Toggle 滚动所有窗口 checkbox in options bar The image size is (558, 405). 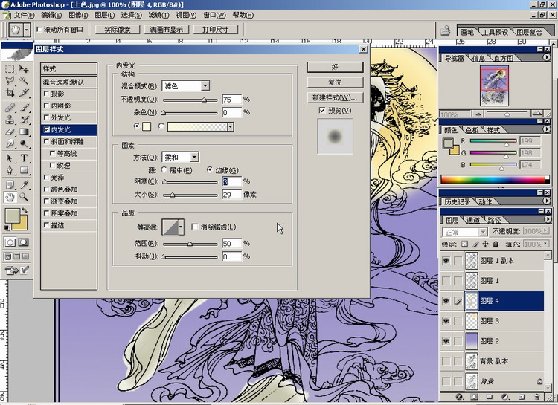(39, 30)
